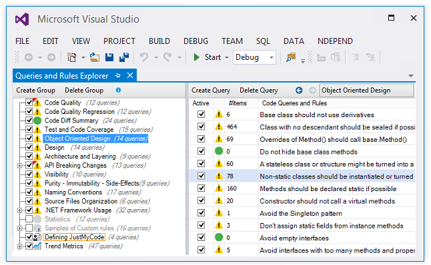Screen dimensions: 431x265
Task: Click the Trend Metrics chart icon
Action: coord(37,246)
